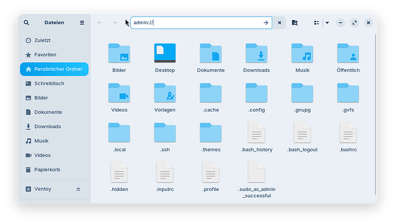Open Favoriten in the sidebar
The width and height of the screenshot is (395, 224).
[x=54, y=54]
